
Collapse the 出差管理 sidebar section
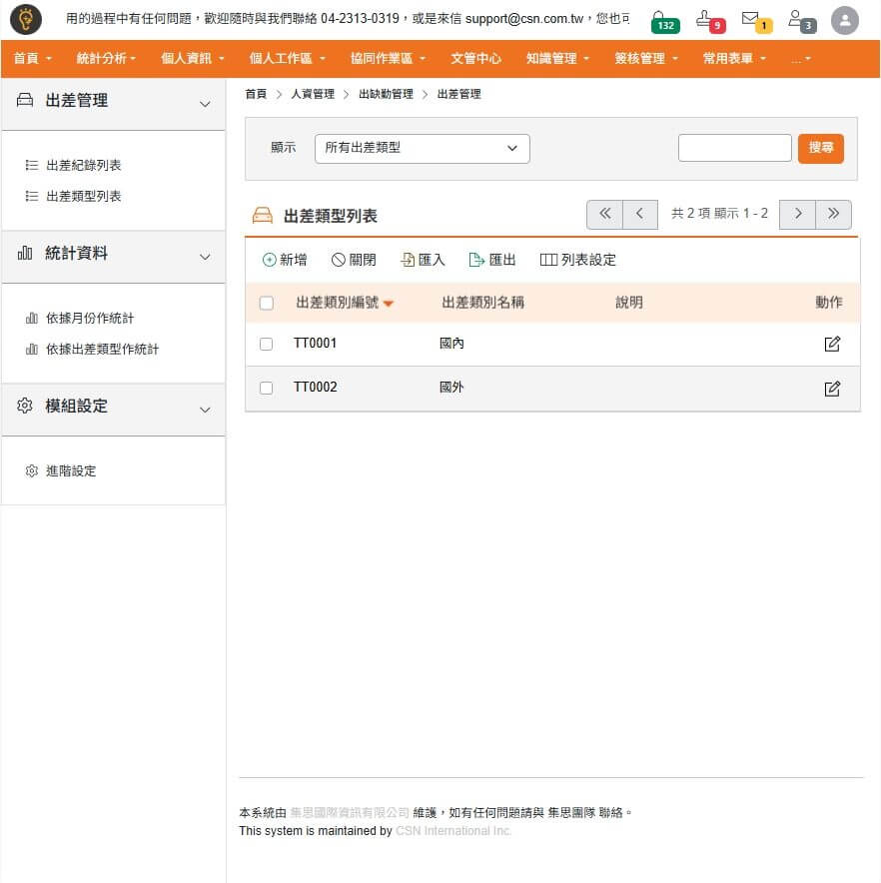tap(205, 103)
